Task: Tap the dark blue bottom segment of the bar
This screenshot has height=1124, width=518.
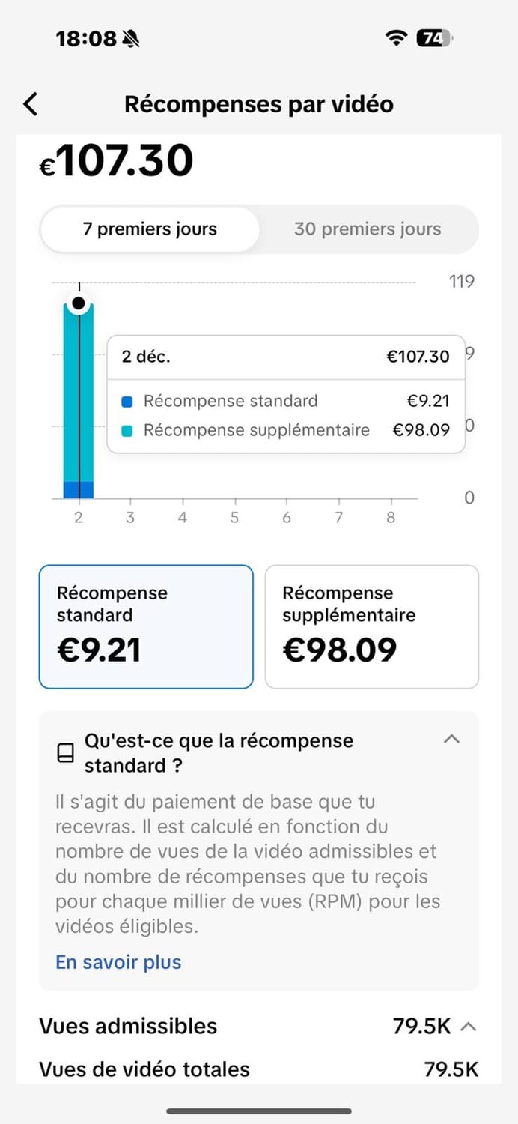Action: 78,490
